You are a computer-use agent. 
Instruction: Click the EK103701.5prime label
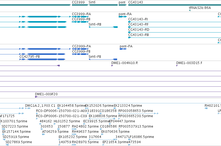pos(14,121)
